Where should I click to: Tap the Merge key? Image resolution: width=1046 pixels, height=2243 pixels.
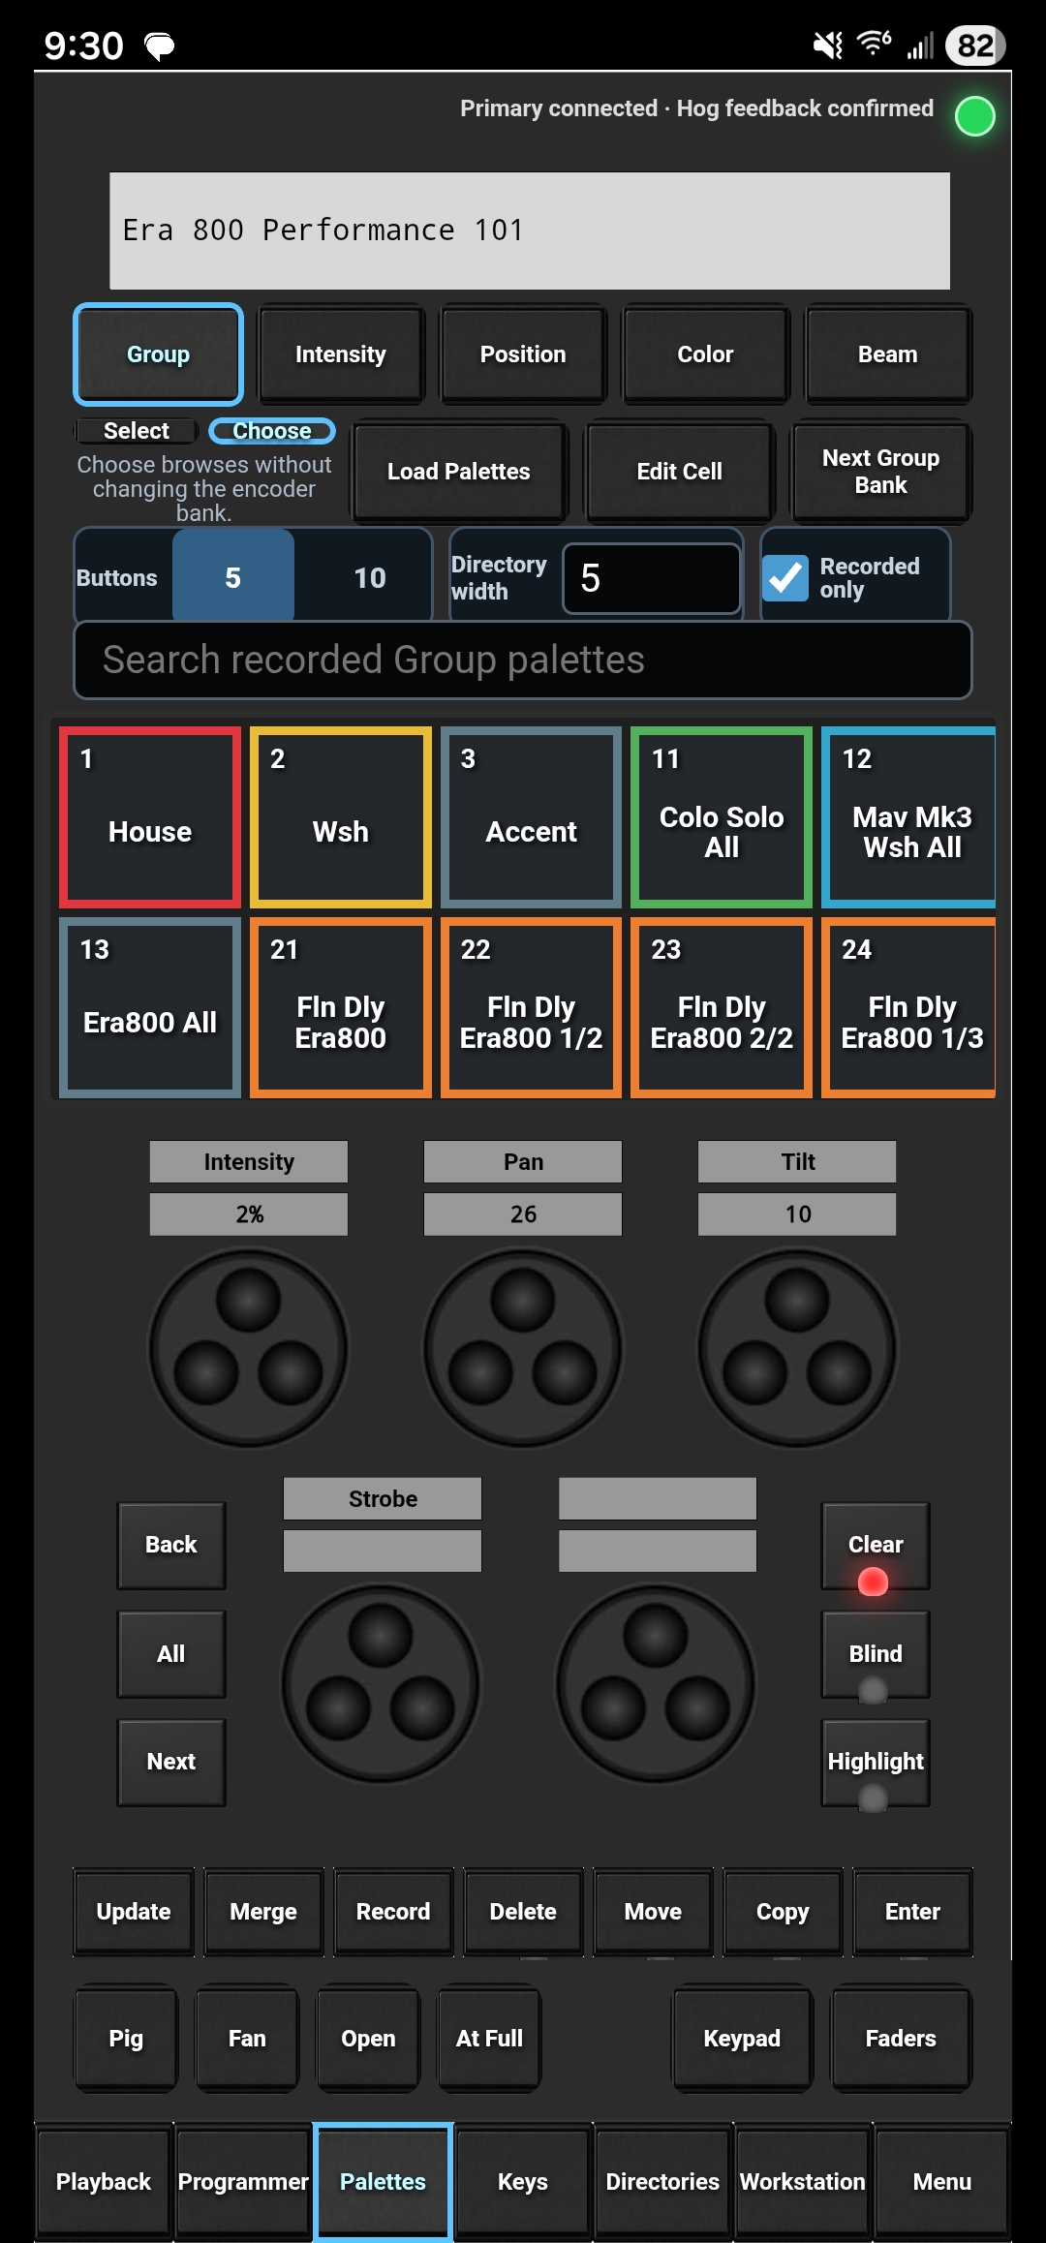click(x=263, y=1912)
